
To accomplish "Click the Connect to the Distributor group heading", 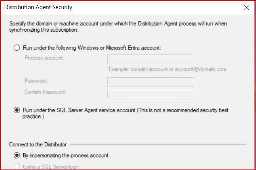I will (38, 144).
